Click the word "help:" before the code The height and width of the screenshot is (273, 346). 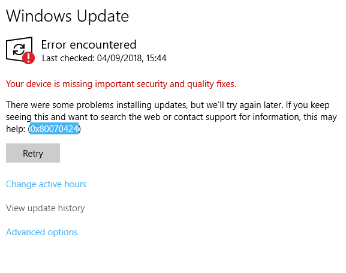tap(16, 129)
